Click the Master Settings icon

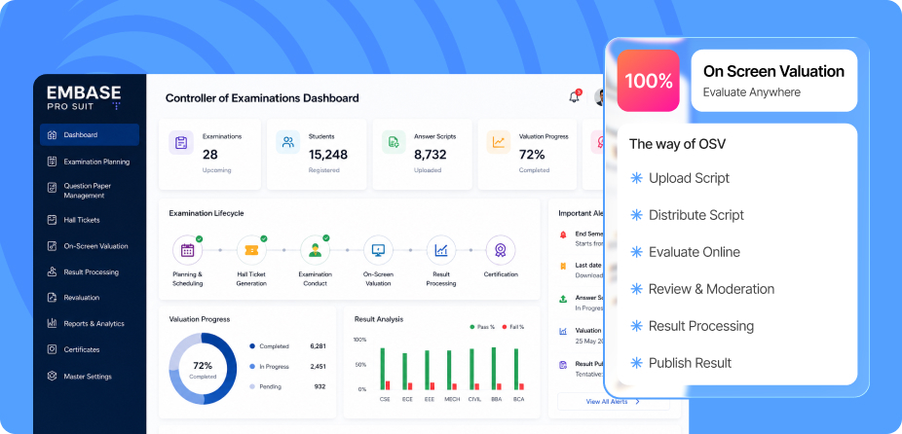tap(52, 376)
